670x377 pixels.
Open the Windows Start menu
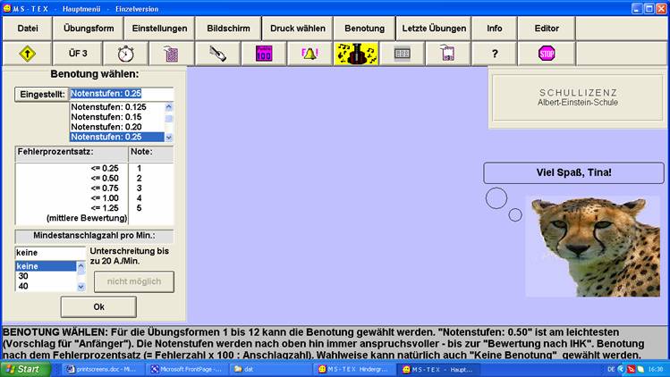click(x=23, y=368)
